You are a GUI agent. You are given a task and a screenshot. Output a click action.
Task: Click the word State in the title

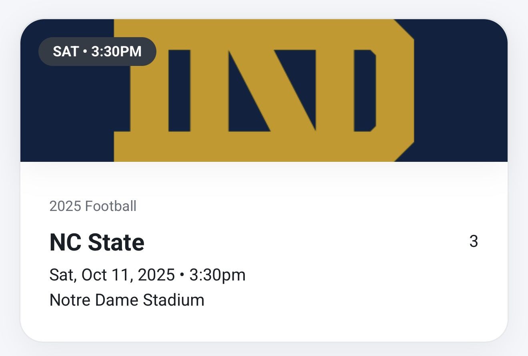(116, 243)
